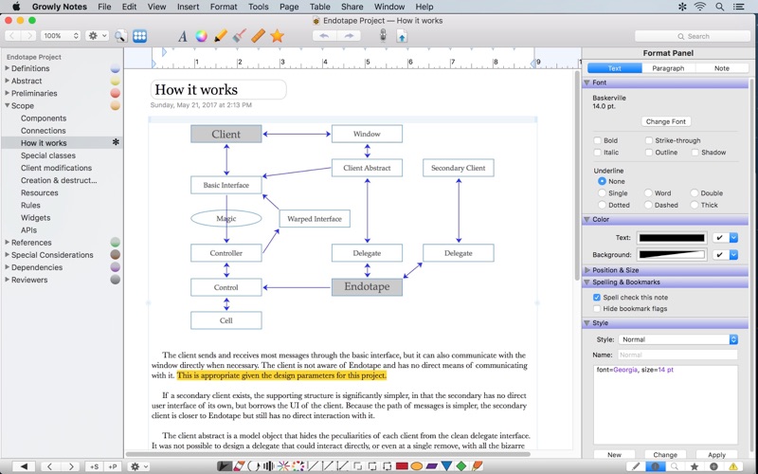Select the green diamond shape tool

(x=461, y=466)
